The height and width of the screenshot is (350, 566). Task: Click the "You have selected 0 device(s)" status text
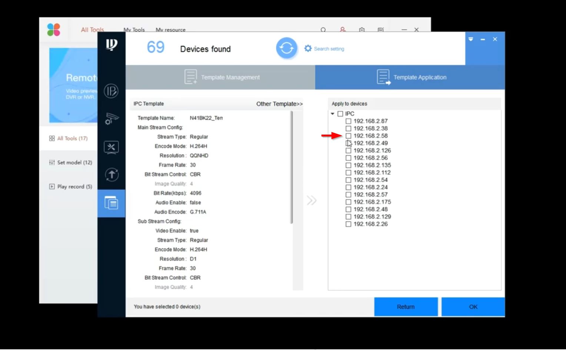pos(167,307)
